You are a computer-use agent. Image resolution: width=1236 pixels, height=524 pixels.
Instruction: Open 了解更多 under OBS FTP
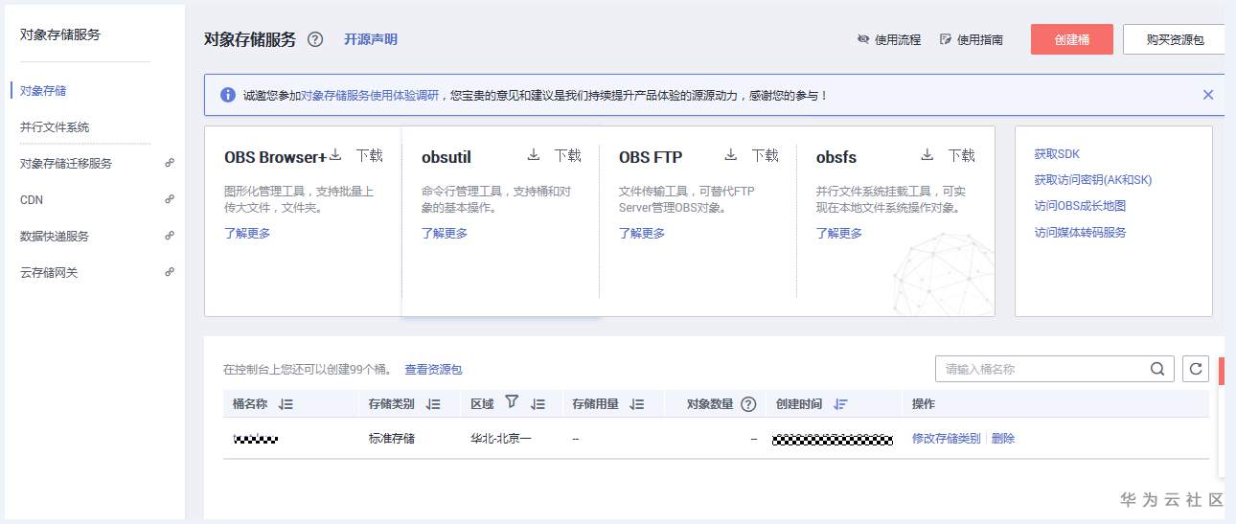click(x=642, y=233)
